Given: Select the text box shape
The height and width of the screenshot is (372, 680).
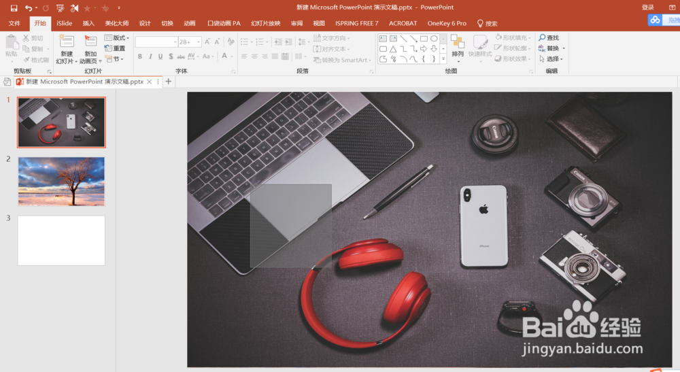Looking at the screenshot, I should 382,39.
